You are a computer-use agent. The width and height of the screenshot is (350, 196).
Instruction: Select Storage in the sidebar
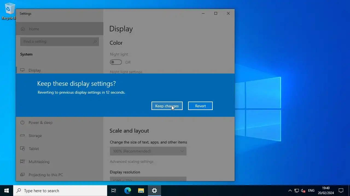(x=60, y=136)
